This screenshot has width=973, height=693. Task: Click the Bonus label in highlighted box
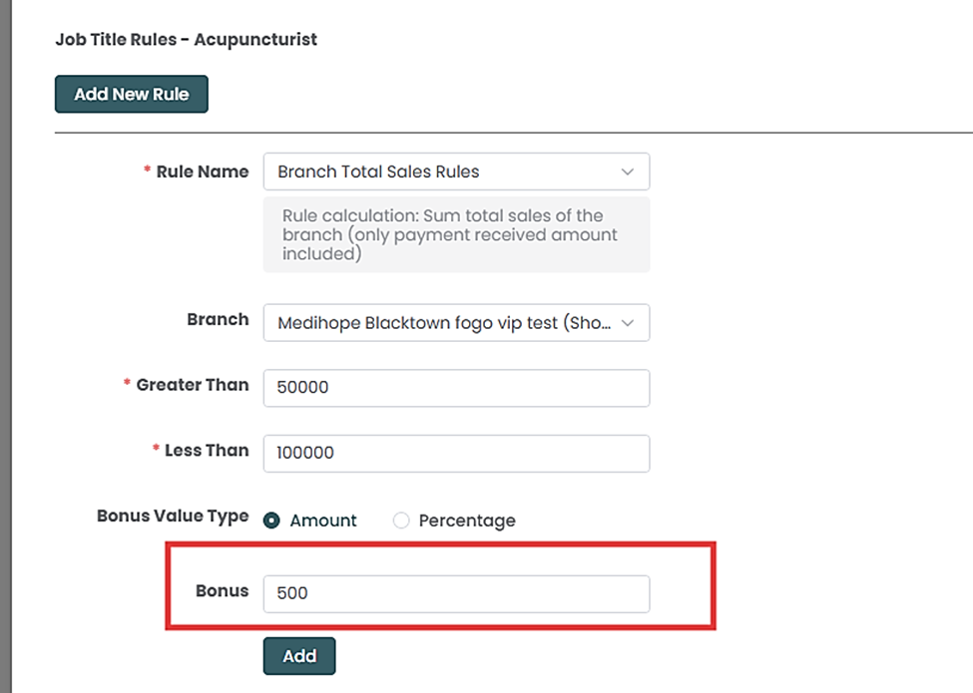click(222, 591)
